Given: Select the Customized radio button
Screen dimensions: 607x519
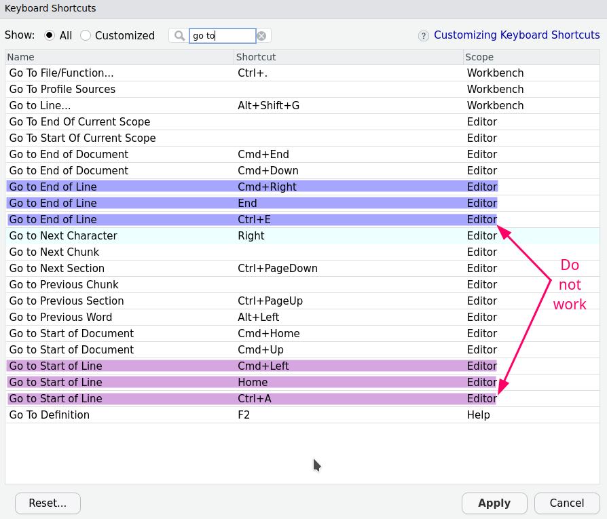Looking at the screenshot, I should [x=86, y=35].
